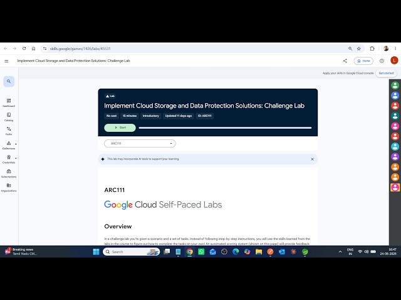Open Microsoft Edge from the taskbar
This screenshot has width=401, height=300.
coord(236,252)
